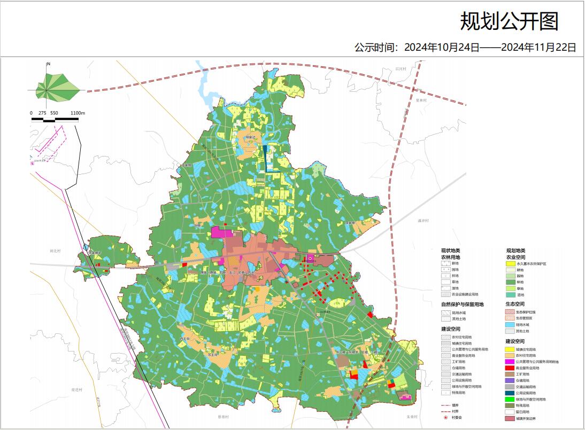The width and height of the screenshot is (585, 430).
Task: Select the 生态管控区 hatched legend symbol
Action: [x=510, y=318]
